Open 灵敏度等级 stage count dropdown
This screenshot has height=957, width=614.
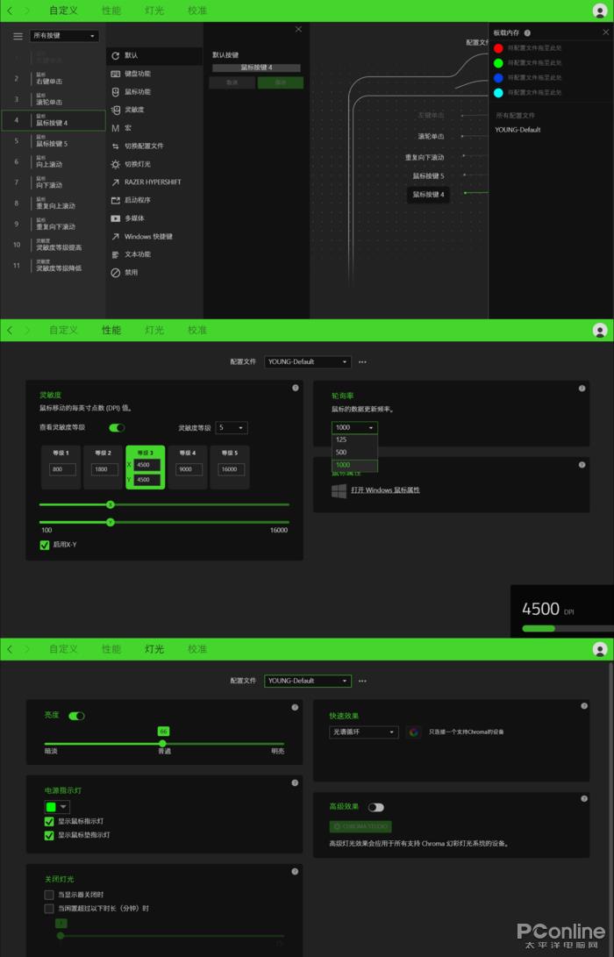pyautogui.click(x=232, y=428)
